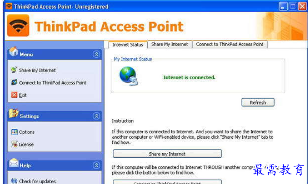Click Check for updates under Help
Image resolution: width=308 pixels, height=184 pixels.
pyautogui.click(x=37, y=181)
